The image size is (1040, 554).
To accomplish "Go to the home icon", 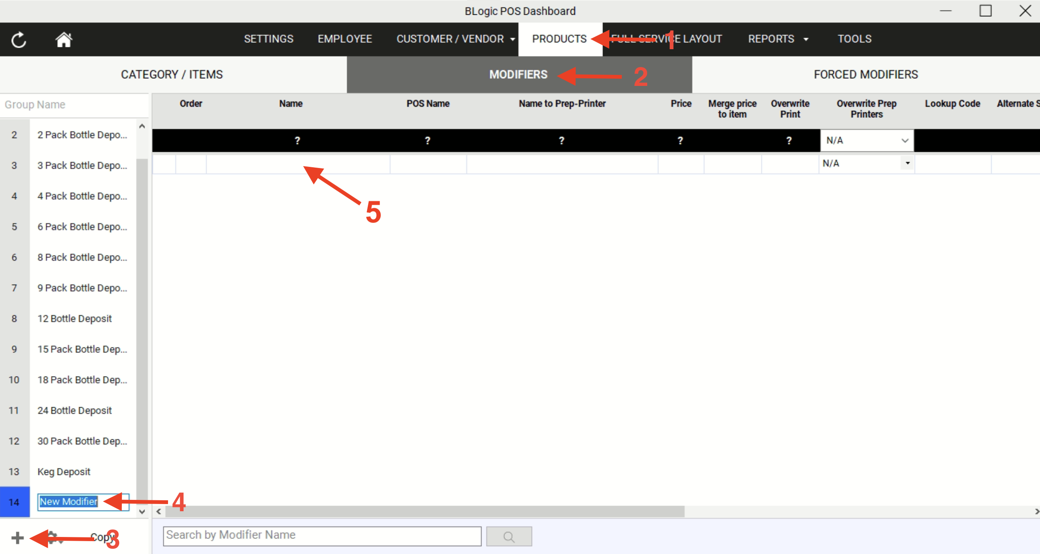I will (63, 40).
